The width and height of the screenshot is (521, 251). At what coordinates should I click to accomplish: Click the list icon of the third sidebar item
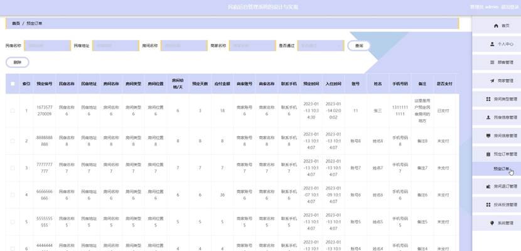(492, 62)
